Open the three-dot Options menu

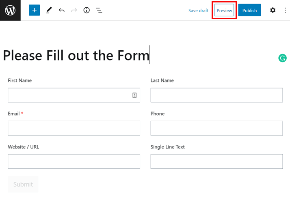285,10
